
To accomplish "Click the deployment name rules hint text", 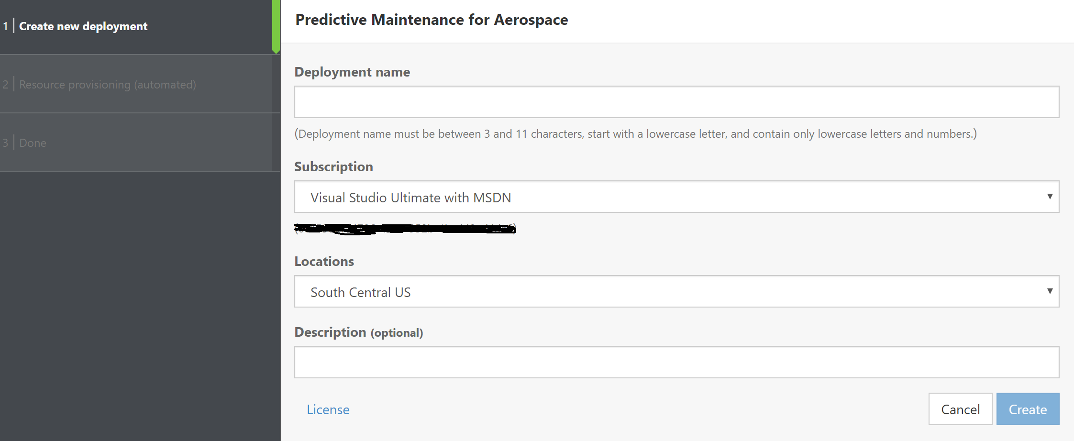I will coord(635,134).
